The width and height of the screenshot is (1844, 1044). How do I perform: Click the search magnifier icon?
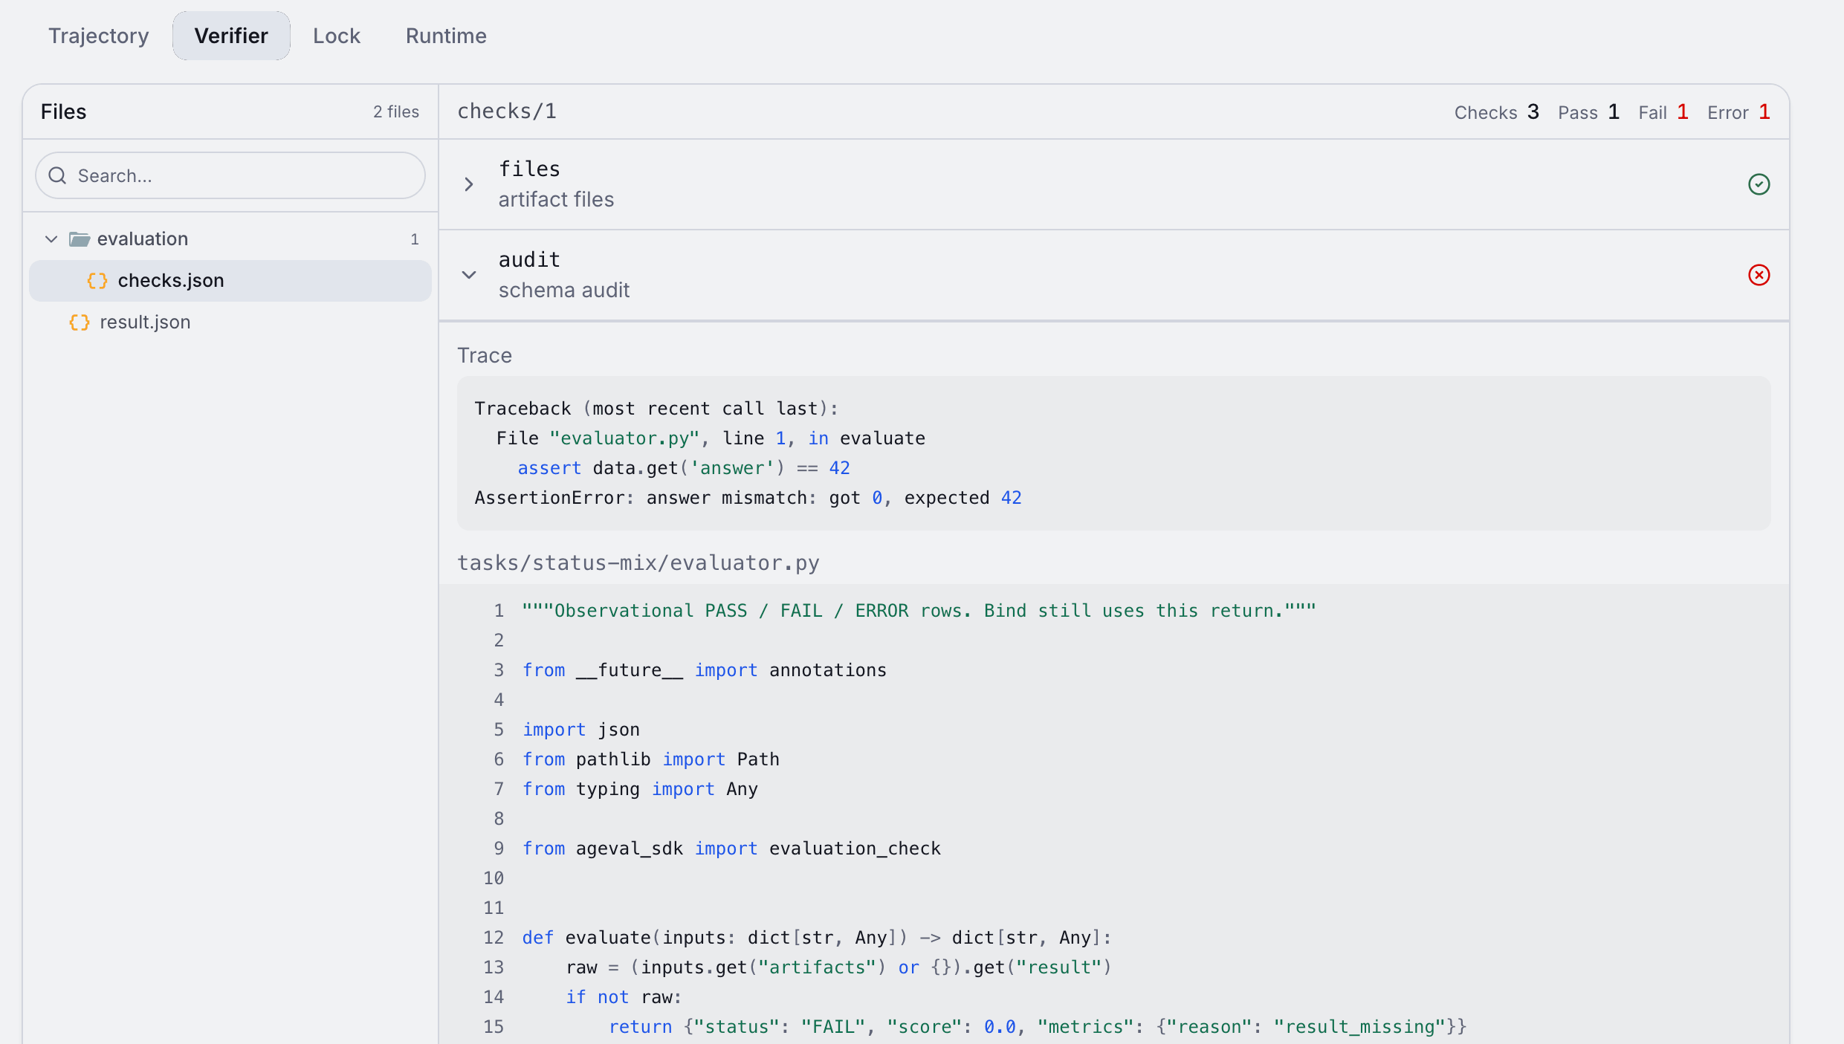click(x=57, y=175)
